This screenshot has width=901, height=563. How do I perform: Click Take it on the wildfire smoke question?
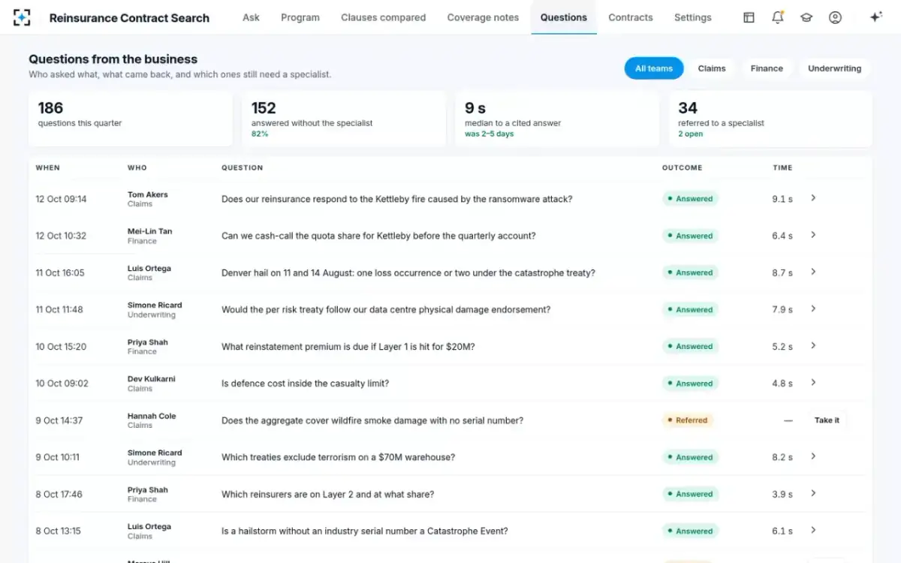827,420
